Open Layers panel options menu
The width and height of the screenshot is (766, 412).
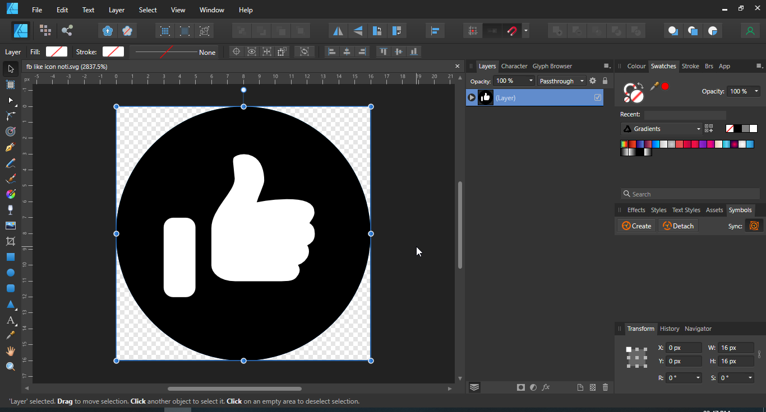(606, 66)
